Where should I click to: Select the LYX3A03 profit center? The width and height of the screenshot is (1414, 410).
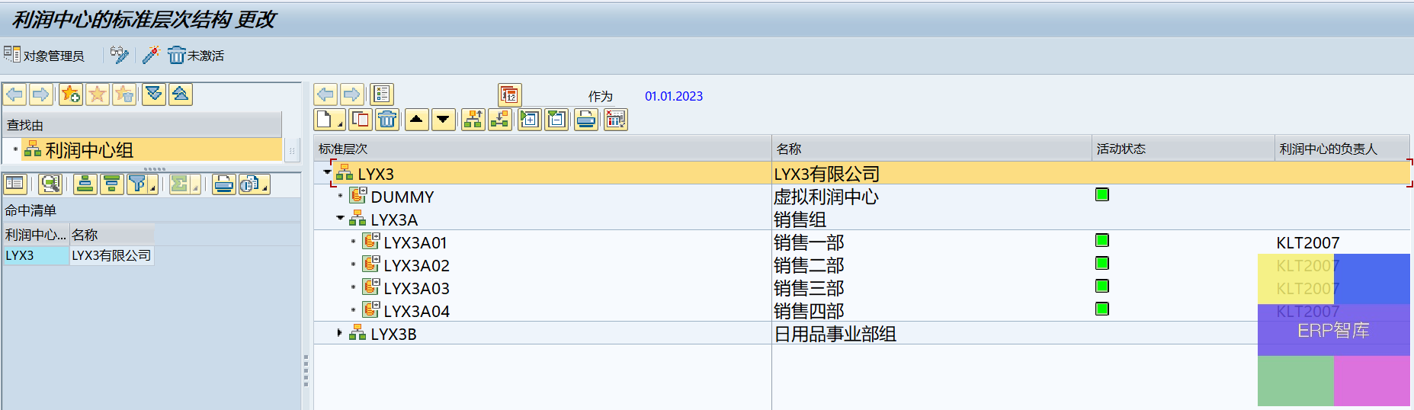pos(416,288)
